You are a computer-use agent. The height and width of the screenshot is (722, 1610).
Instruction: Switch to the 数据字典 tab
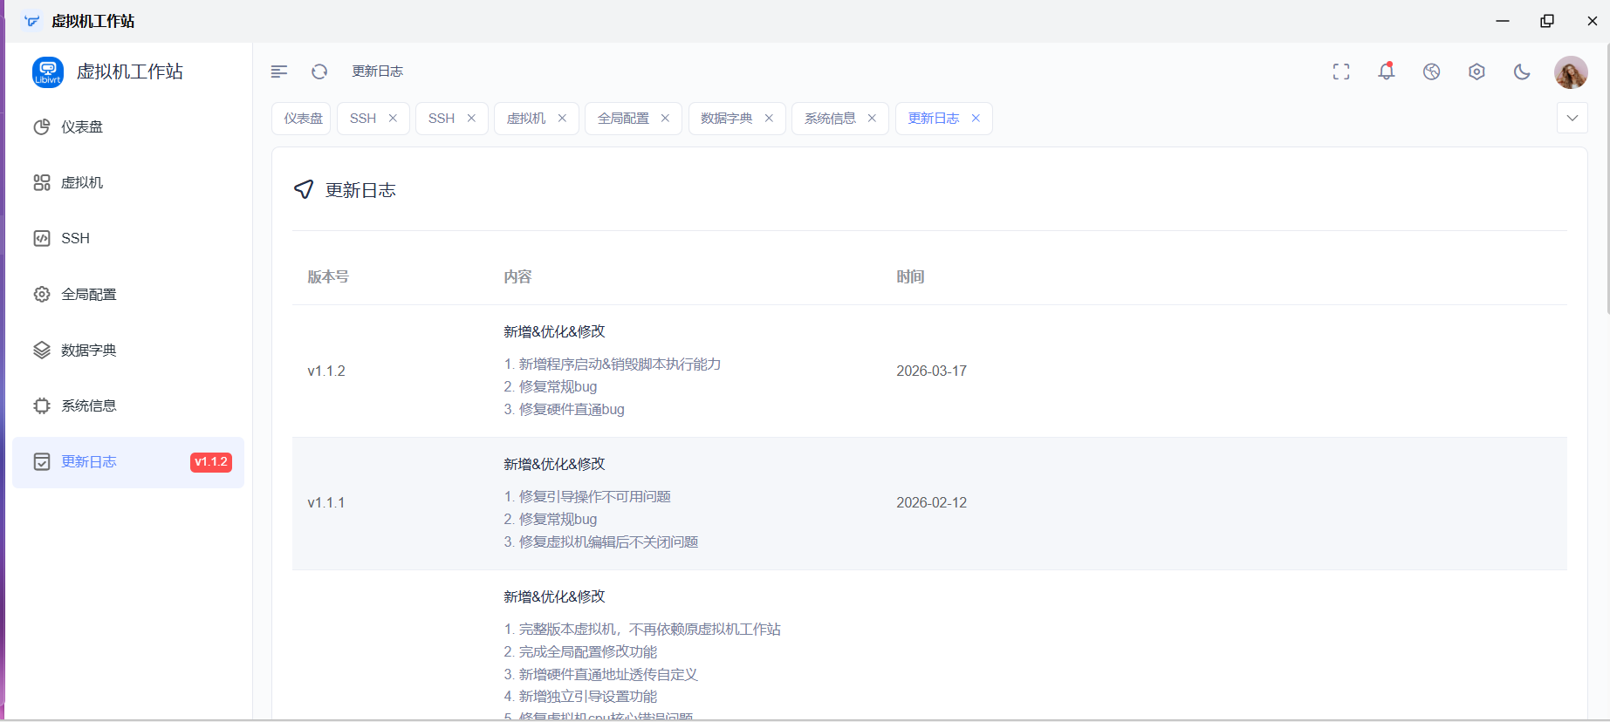coord(726,119)
